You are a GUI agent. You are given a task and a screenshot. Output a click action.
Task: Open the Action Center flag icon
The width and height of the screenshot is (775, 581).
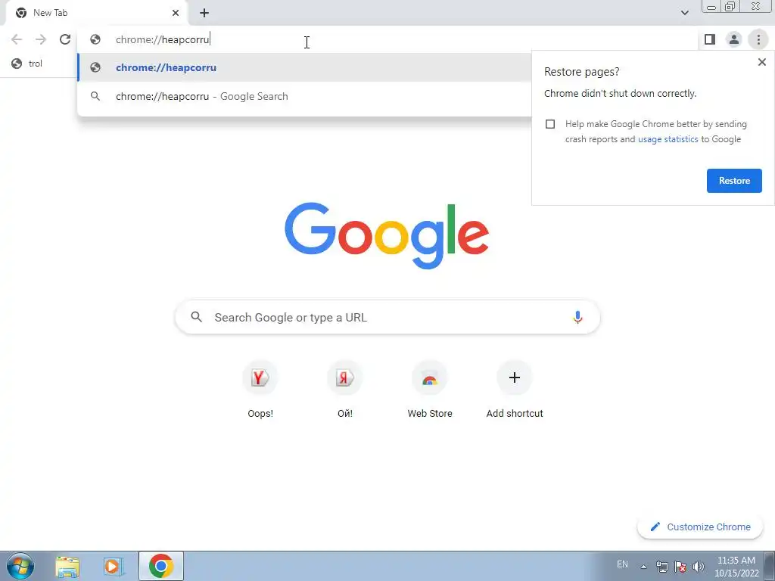tap(680, 567)
